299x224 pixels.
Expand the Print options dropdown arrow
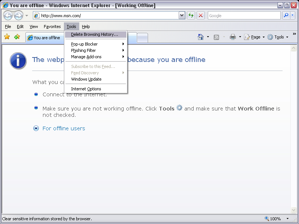pyautogui.click(x=240, y=37)
